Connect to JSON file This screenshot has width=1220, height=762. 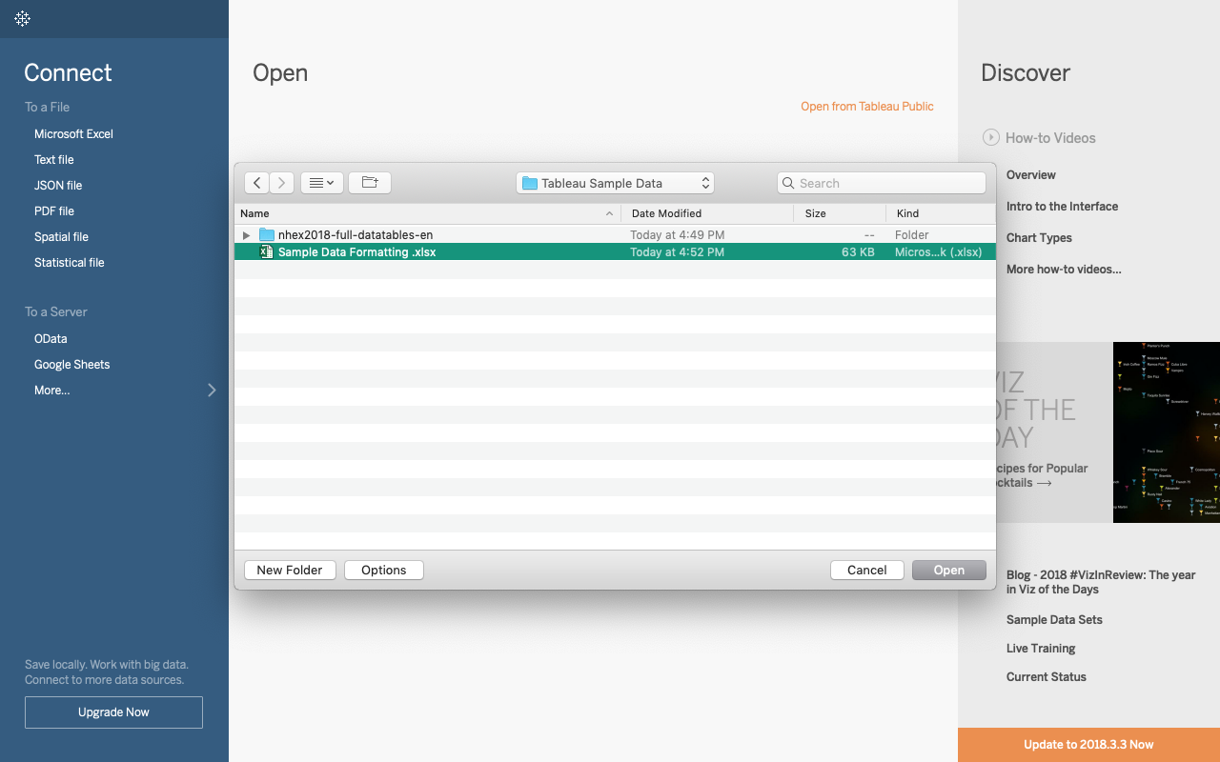(58, 186)
